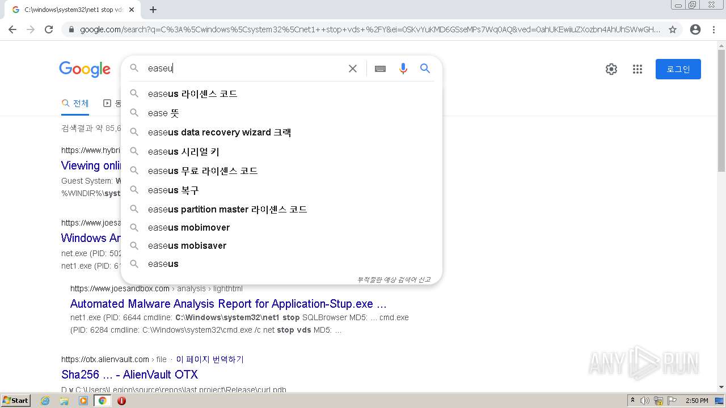Select suggestion easeus partition master 라이센스 코드

281,210
